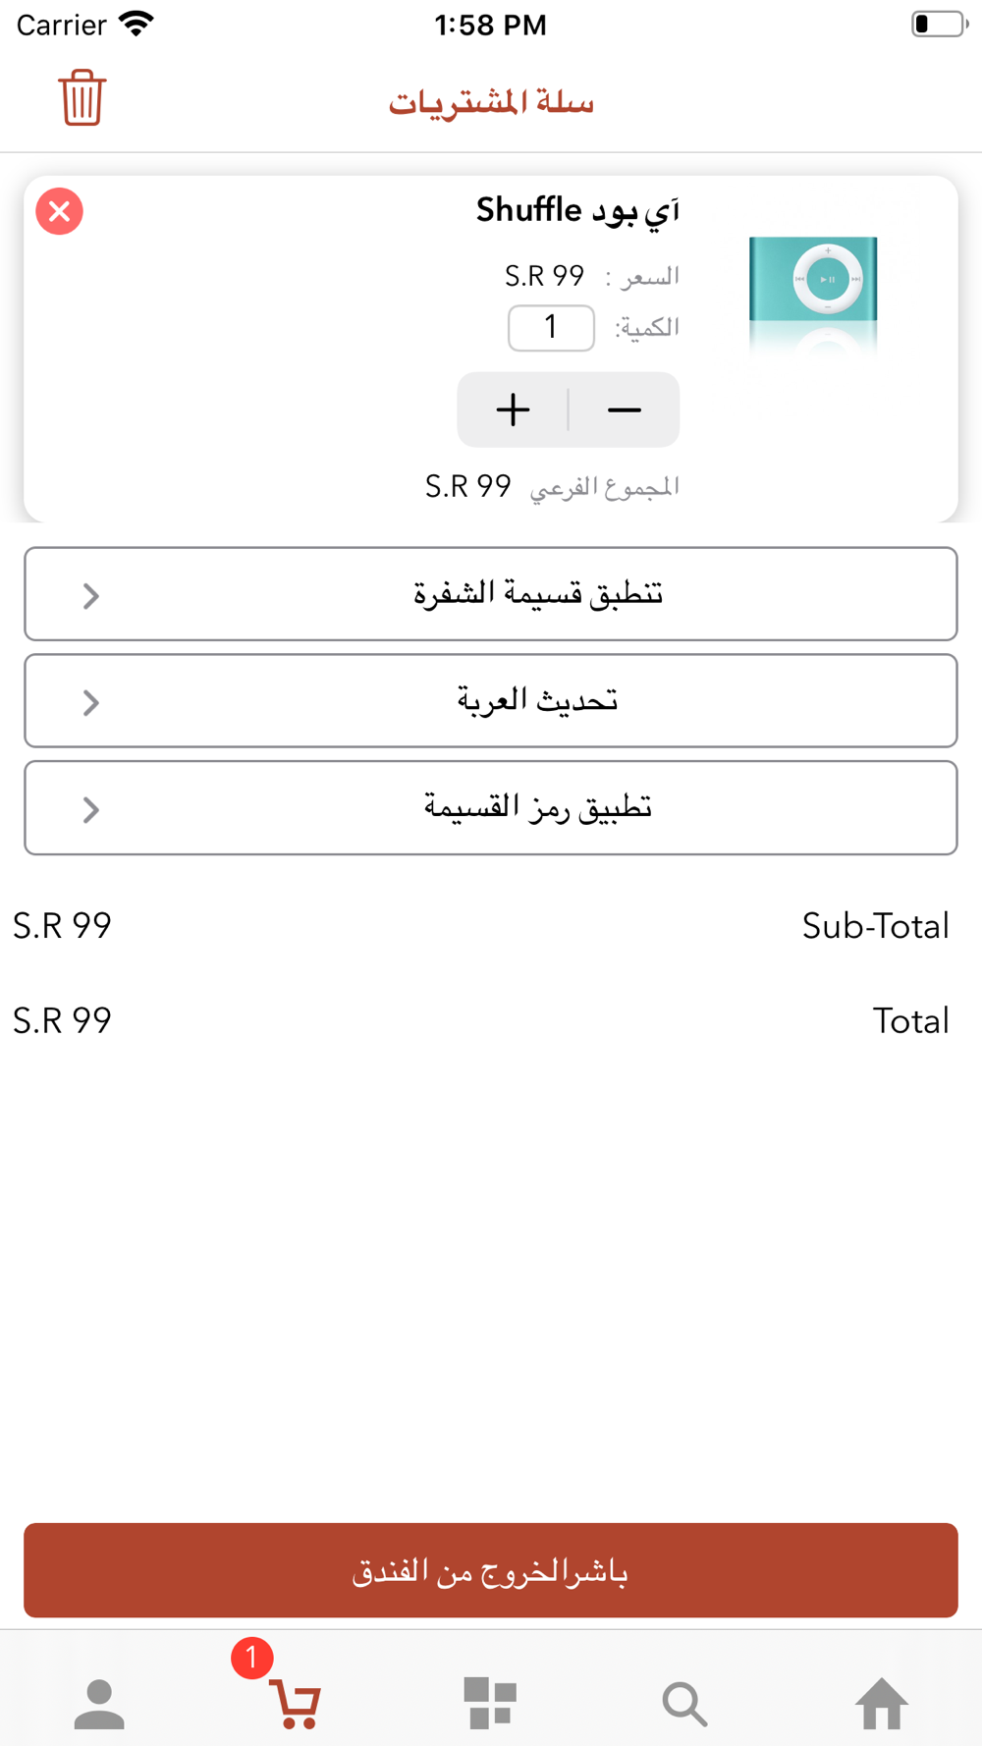Tap the battery indicator icon
The height and width of the screenshot is (1746, 982).
939,24
